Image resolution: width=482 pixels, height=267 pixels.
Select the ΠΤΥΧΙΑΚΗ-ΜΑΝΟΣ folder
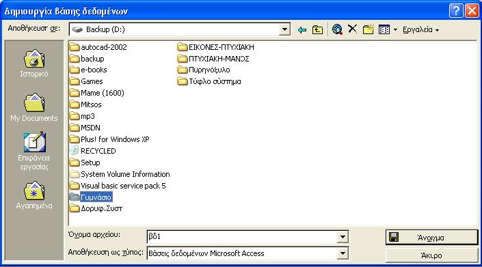coord(213,59)
